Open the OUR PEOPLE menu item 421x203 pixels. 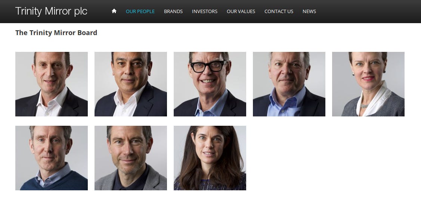pos(140,11)
